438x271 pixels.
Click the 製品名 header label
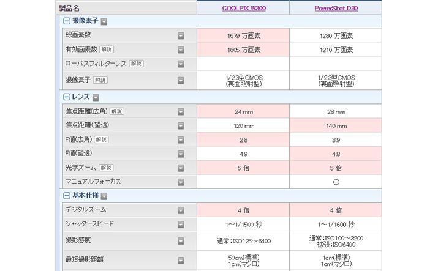click(x=69, y=8)
